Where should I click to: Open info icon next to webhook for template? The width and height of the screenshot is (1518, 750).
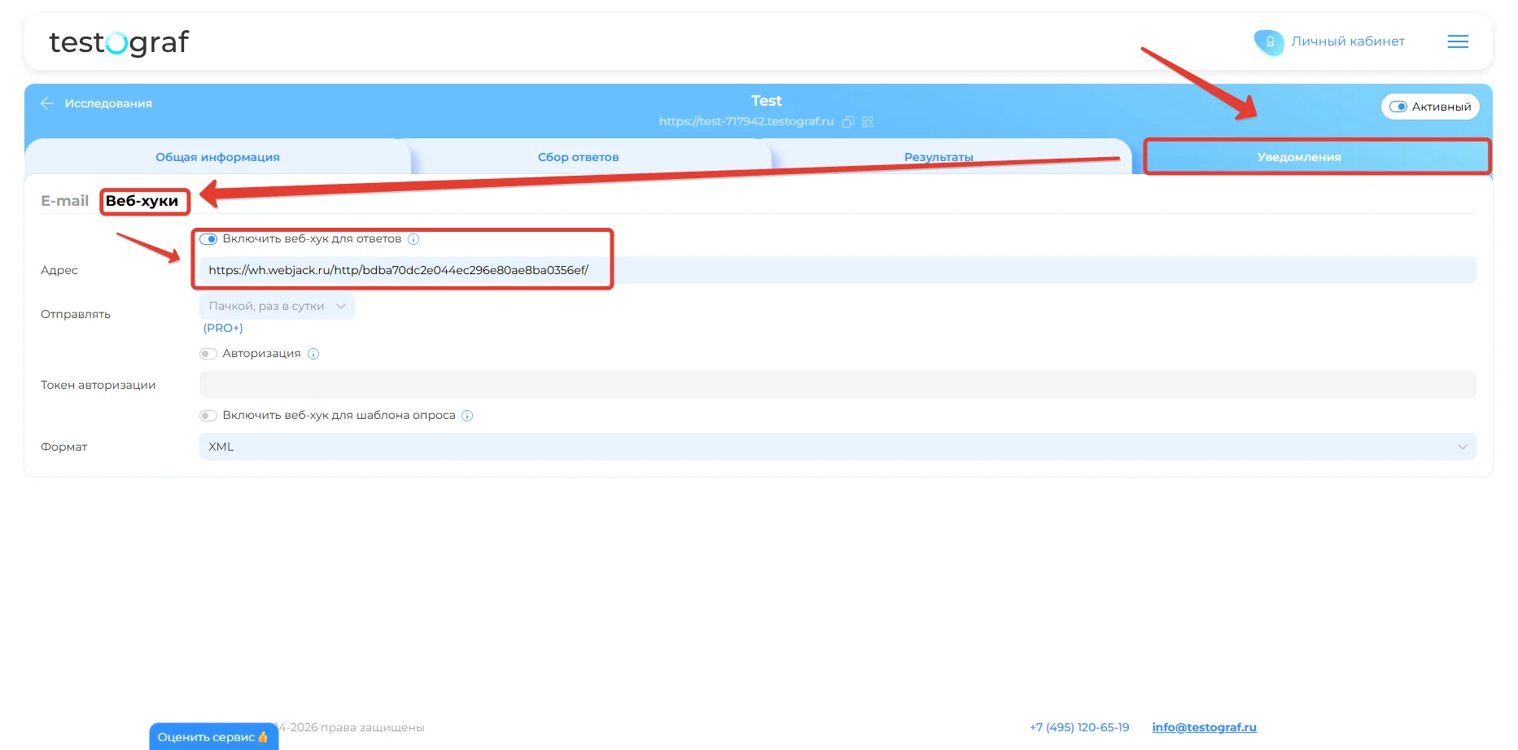(467, 416)
